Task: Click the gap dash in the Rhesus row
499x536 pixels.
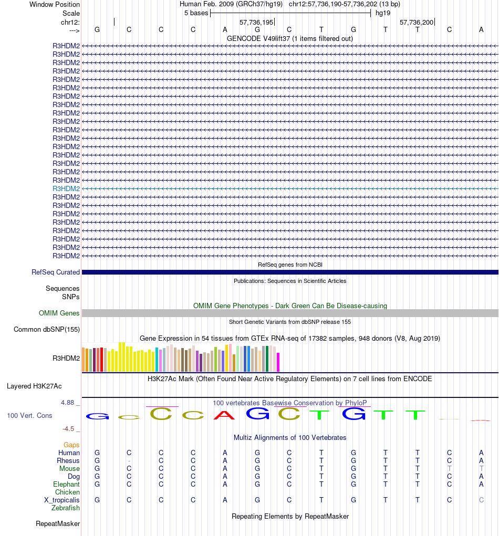Action: click(129, 461)
